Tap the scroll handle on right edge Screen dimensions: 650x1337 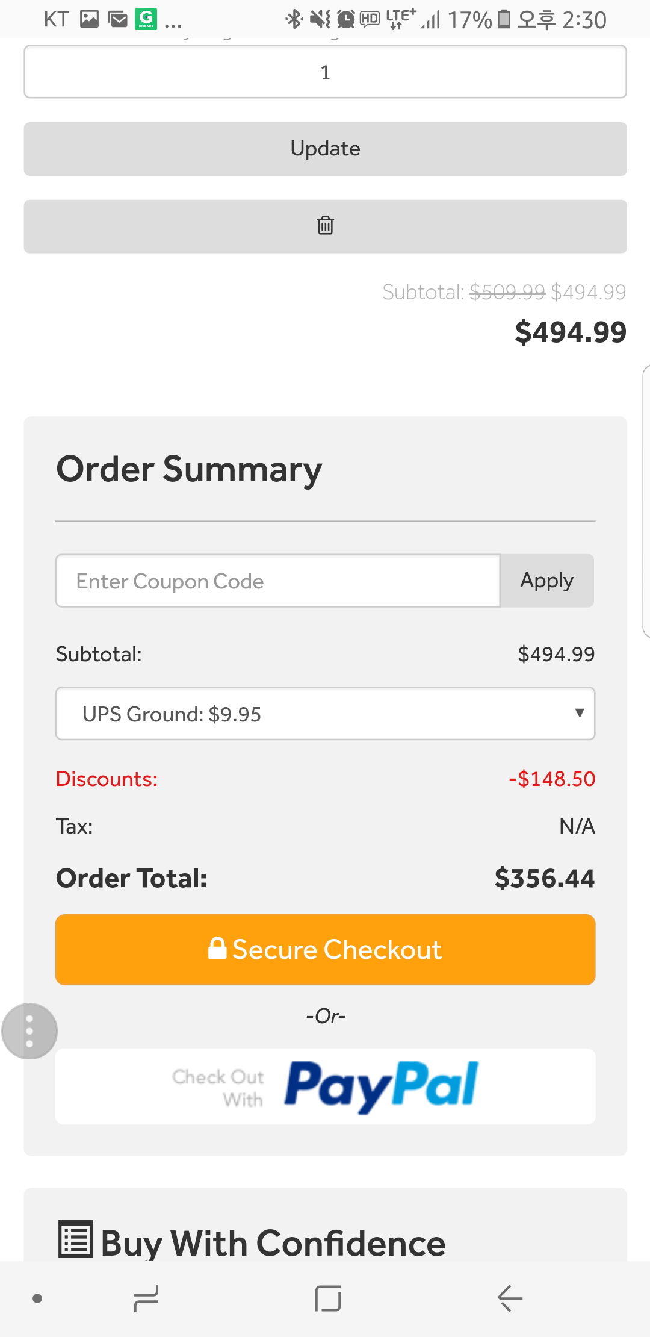[646, 500]
